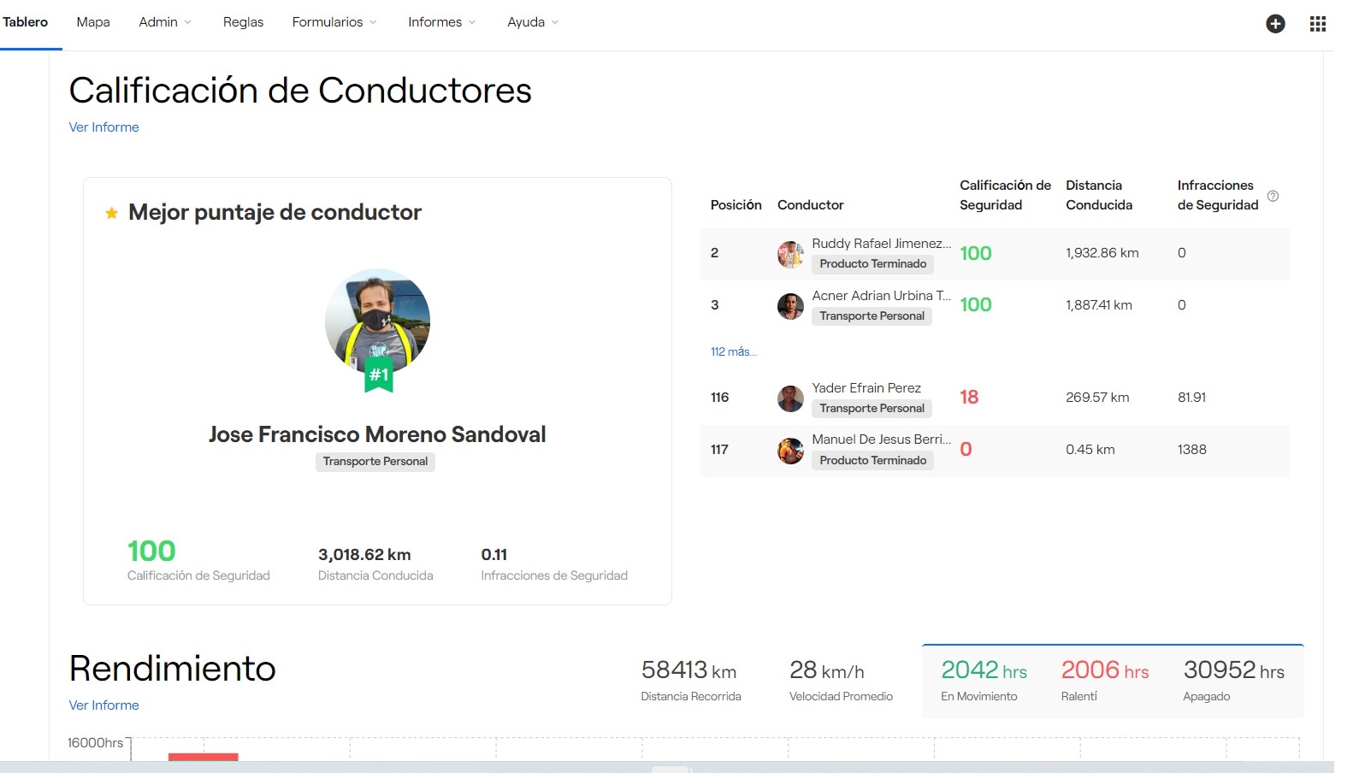
Task: Open the Informes dropdown menu
Action: (x=441, y=22)
